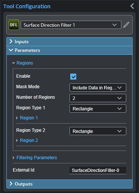Expand the Outputs section

coord(69,184)
